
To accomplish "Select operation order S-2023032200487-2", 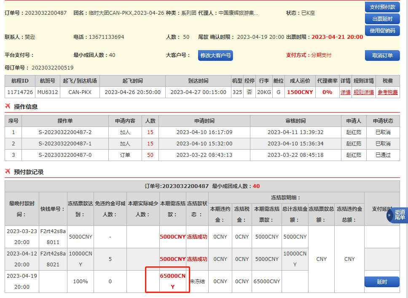I will coord(65,132).
